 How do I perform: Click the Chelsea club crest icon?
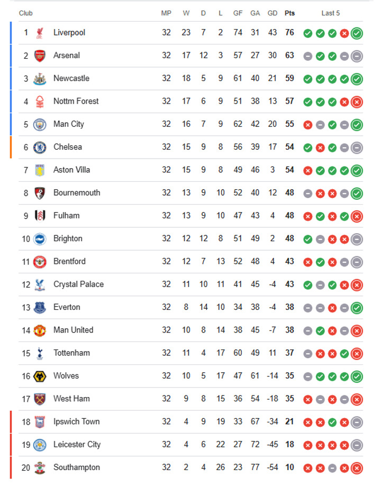40,147
